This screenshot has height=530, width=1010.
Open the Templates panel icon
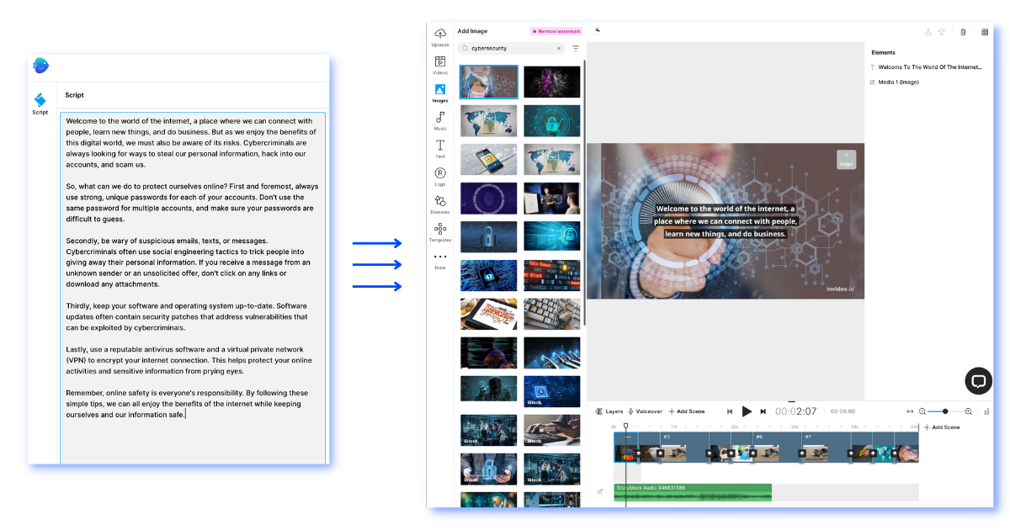pos(440,231)
